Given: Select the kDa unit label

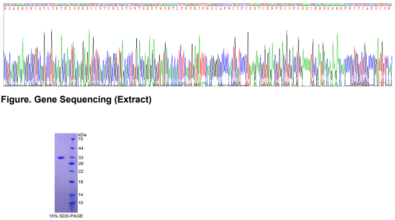Looking at the screenshot, I should [x=82, y=135].
